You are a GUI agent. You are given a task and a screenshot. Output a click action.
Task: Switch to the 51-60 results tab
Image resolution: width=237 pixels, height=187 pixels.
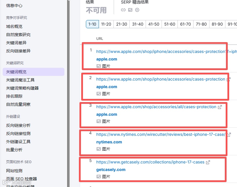point(170,24)
